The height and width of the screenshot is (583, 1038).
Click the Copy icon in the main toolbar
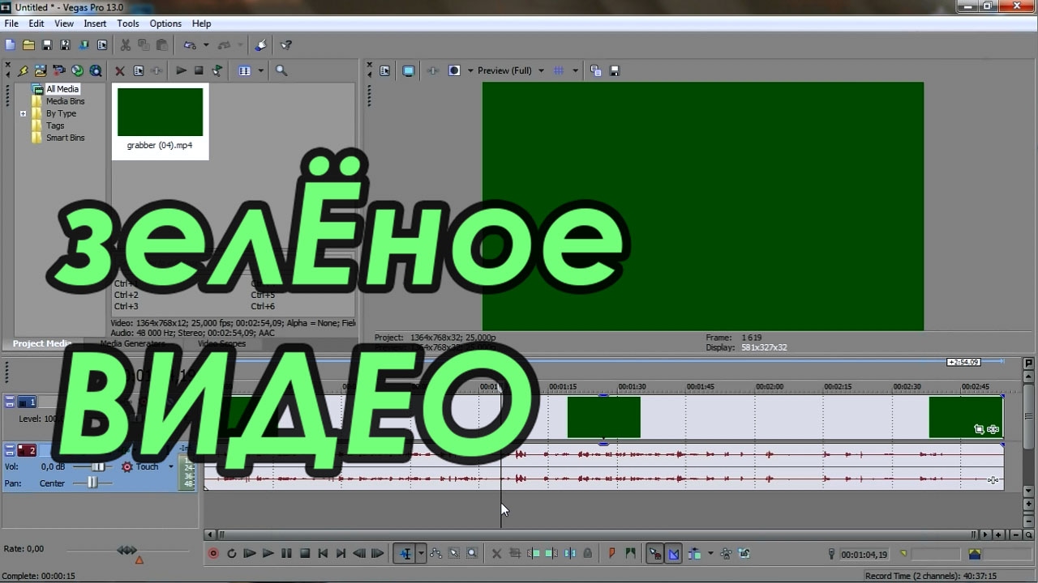144,45
